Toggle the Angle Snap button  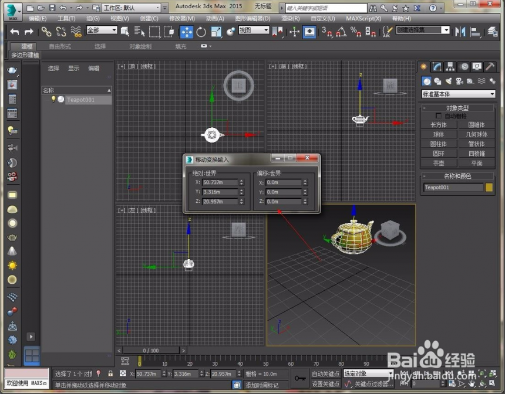click(x=341, y=32)
